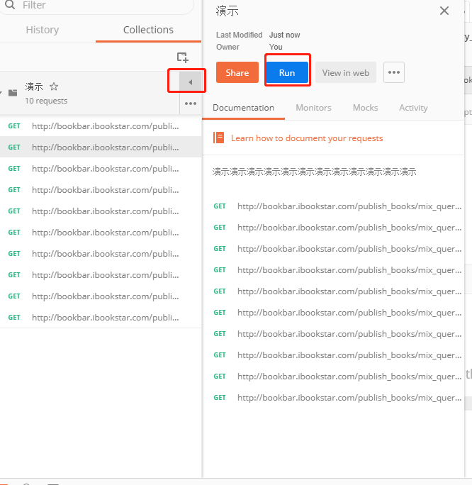Click the 演示 collection folder icon
Screen dimensions: 472x485
coord(13,92)
